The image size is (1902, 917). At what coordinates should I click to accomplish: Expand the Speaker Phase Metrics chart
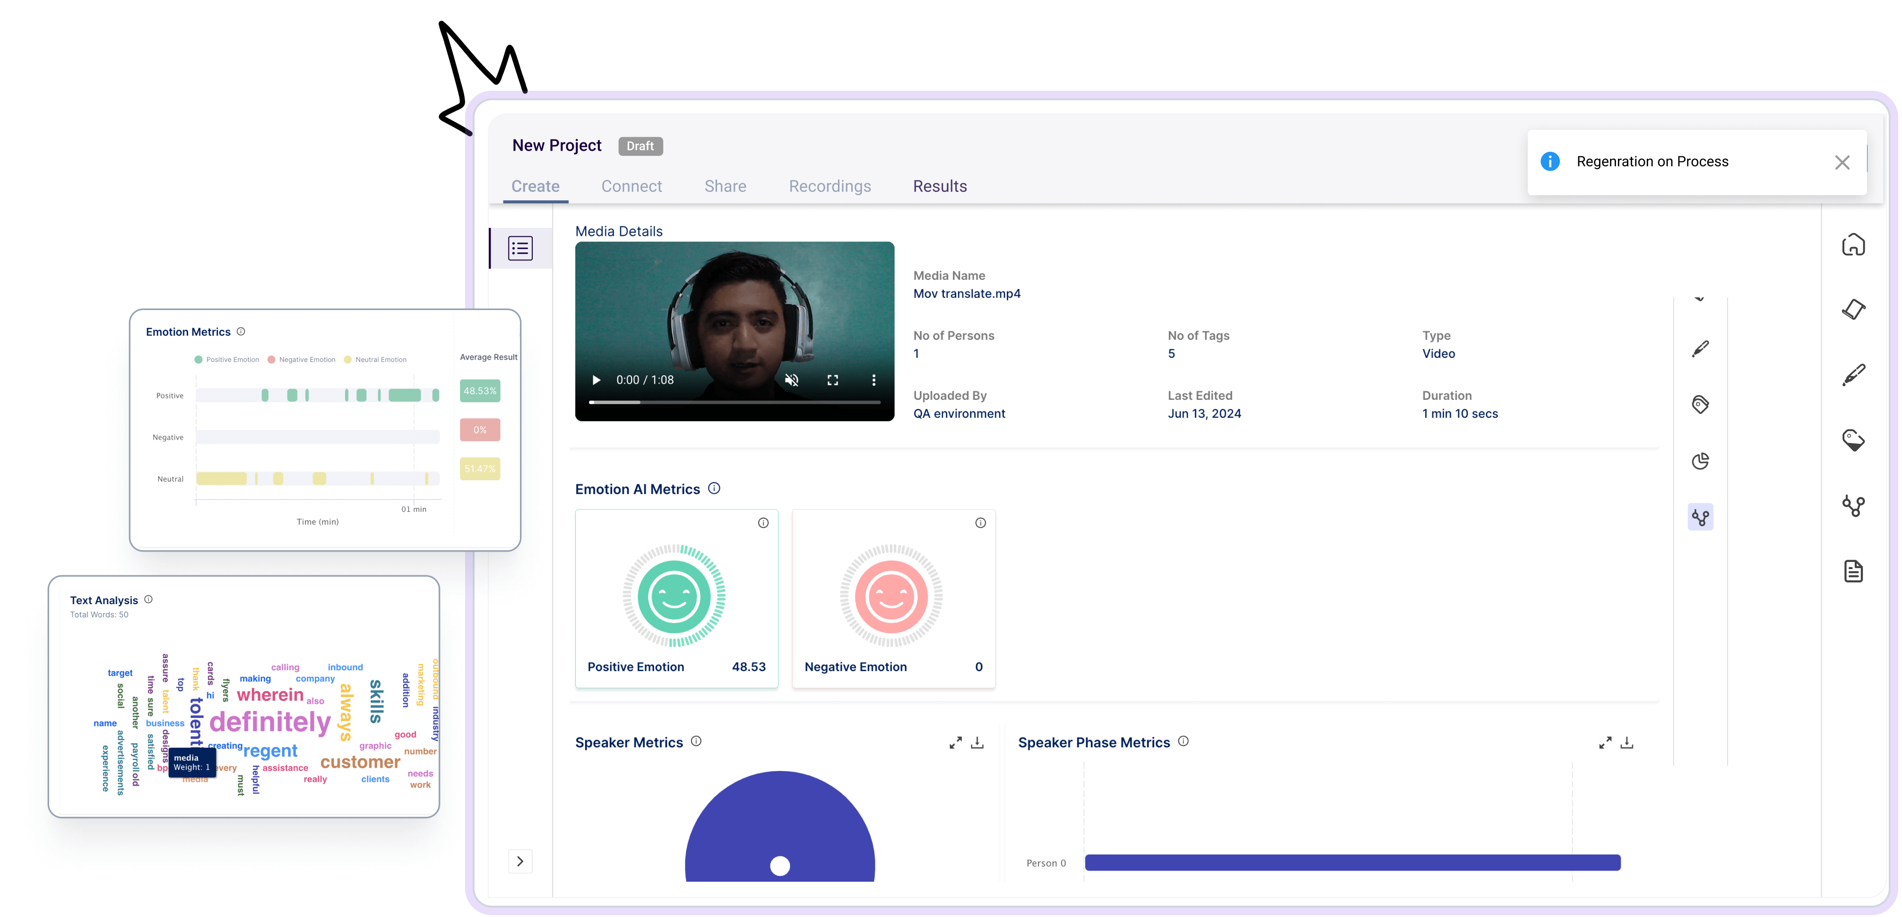click(x=1605, y=742)
